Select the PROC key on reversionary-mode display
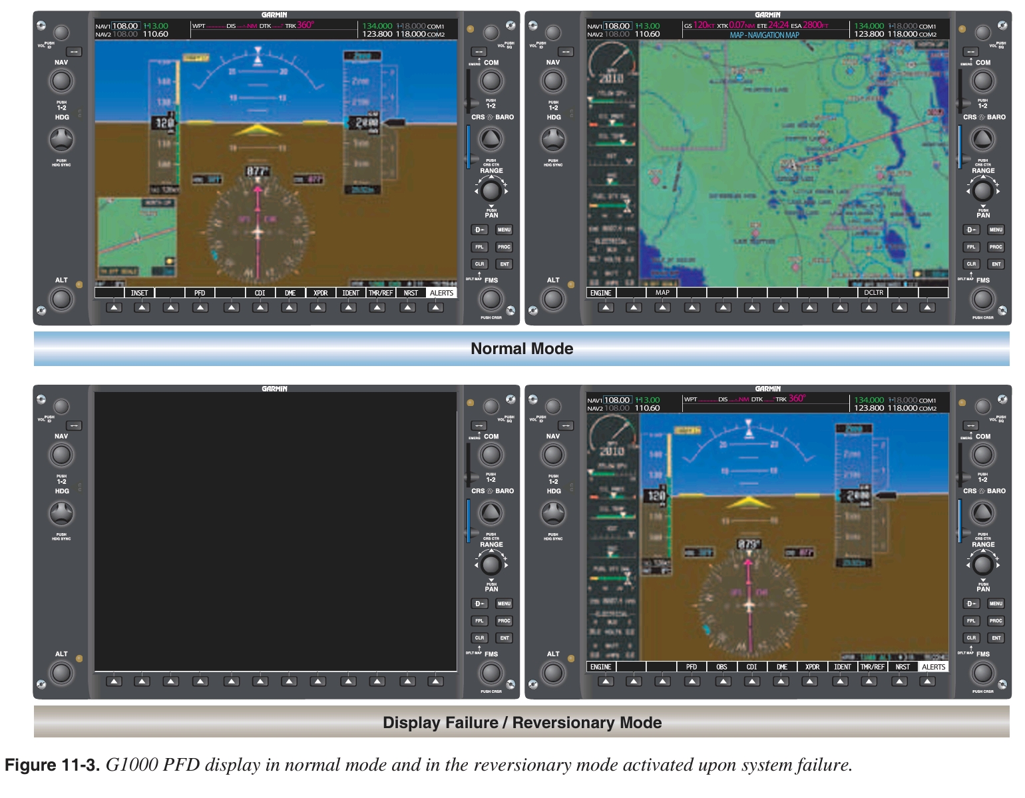Image resolution: width=1025 pixels, height=798 pixels. click(996, 621)
